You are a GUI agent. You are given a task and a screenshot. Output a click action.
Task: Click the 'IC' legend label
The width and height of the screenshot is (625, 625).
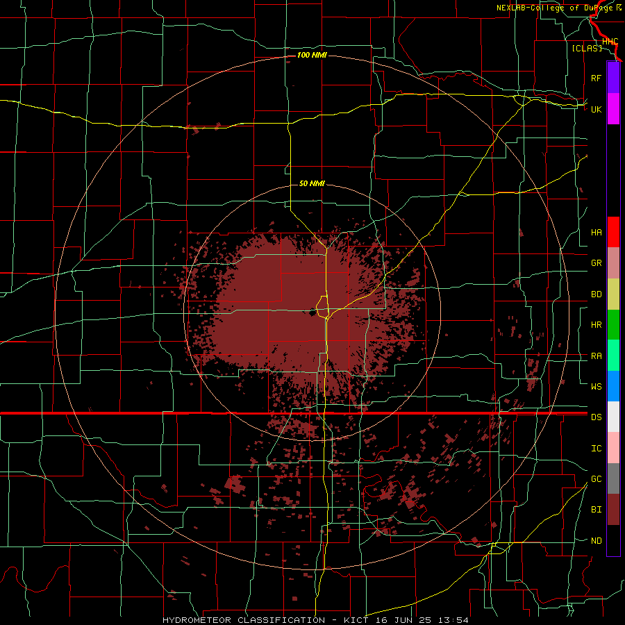coord(597,449)
